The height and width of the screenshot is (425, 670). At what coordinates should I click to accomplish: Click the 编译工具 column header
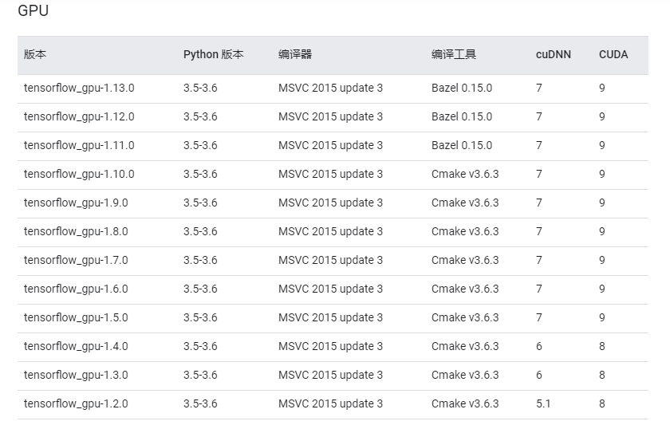[453, 55]
